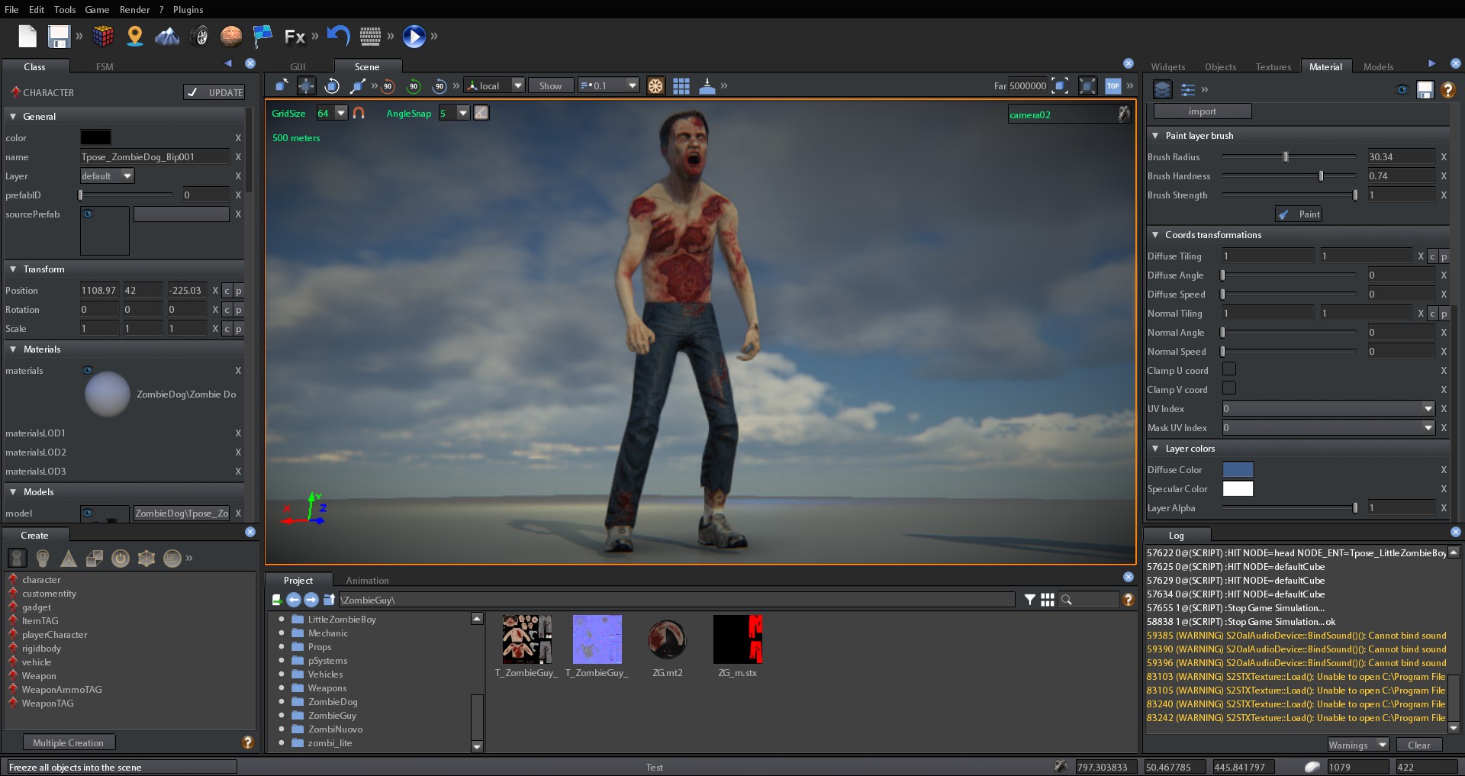Open the Fx particle effects editor

[x=295, y=37]
